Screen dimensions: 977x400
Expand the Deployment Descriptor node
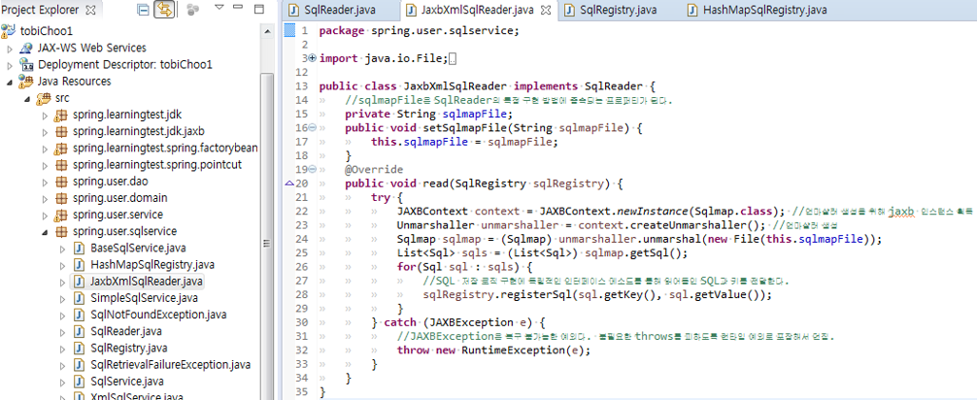point(10,65)
